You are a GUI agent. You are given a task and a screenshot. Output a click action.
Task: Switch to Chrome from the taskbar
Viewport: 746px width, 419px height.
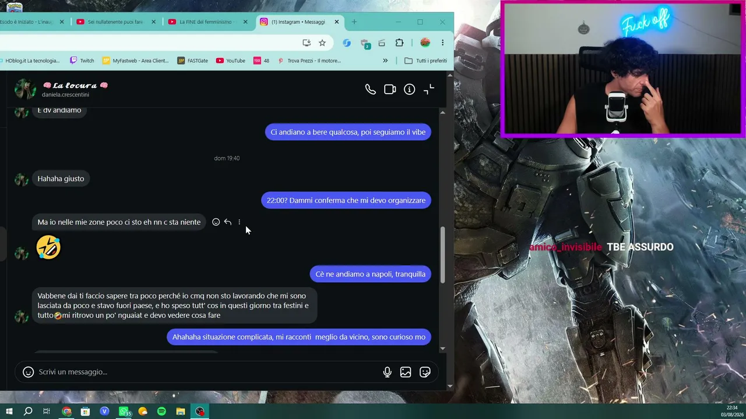[x=66, y=411]
